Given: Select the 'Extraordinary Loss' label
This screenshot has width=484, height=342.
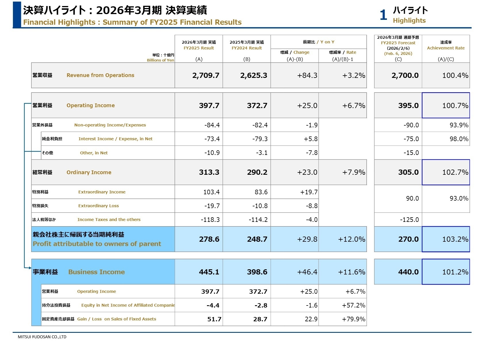Looking at the screenshot, I should (98, 206).
